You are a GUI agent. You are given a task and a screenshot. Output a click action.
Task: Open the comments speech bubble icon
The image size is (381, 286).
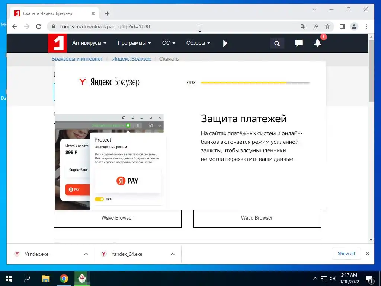(x=299, y=43)
